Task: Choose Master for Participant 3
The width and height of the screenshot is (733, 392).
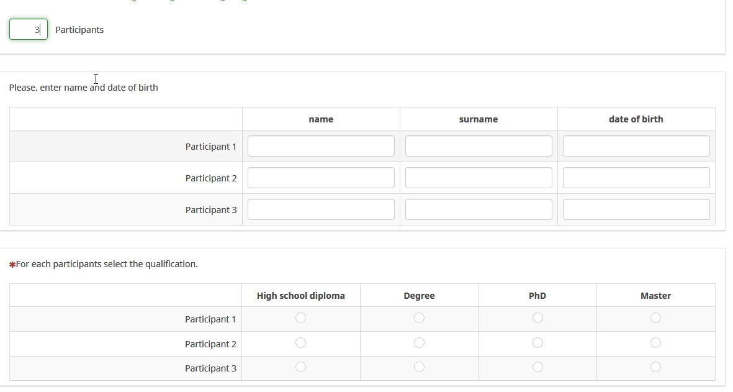Action: pos(655,367)
